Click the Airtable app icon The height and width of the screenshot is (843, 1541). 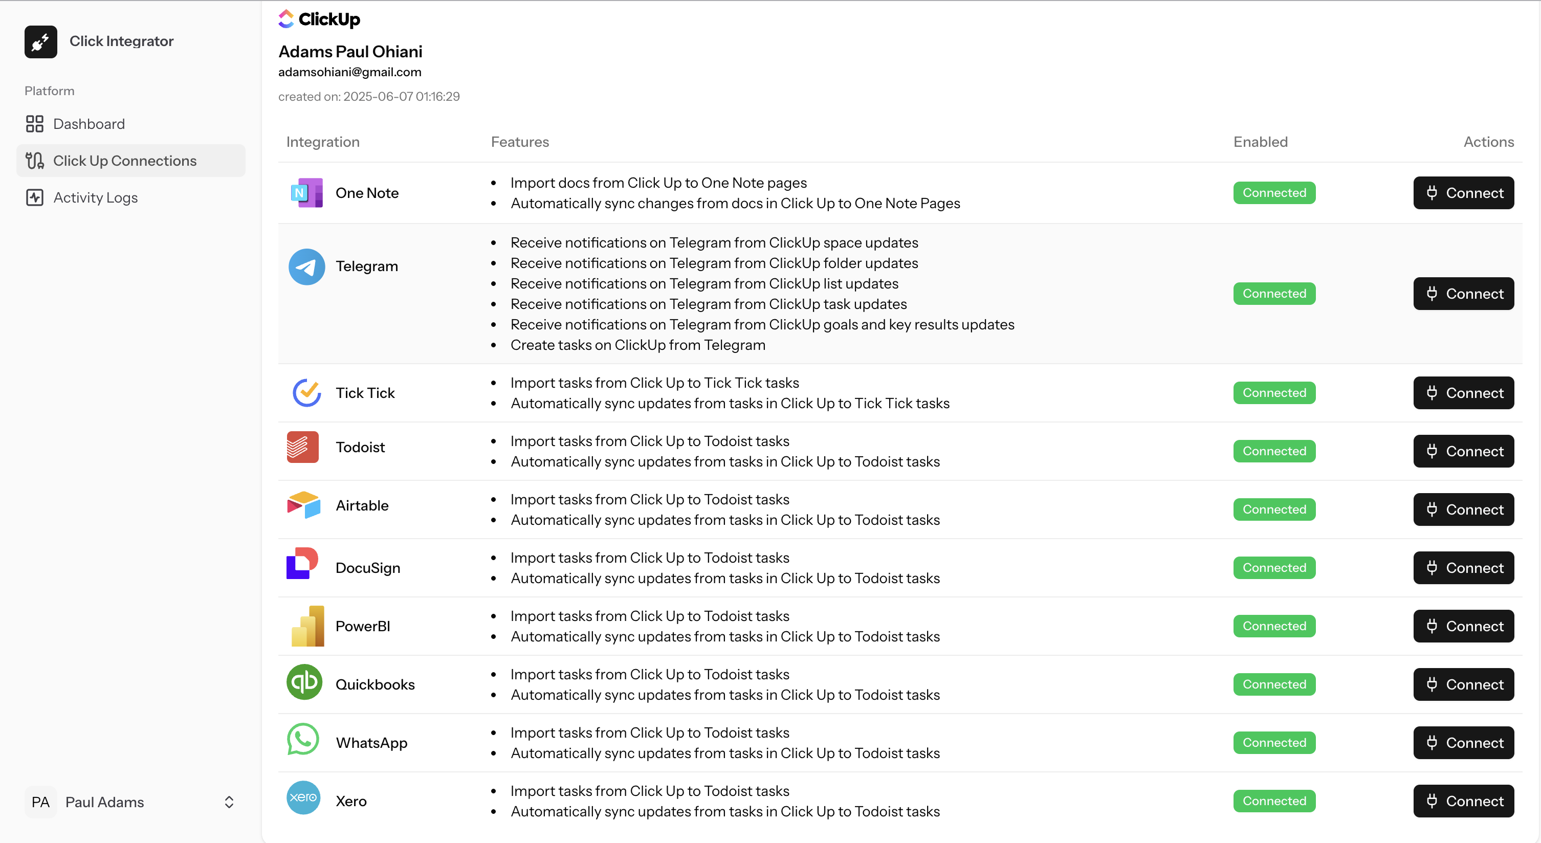tap(304, 505)
